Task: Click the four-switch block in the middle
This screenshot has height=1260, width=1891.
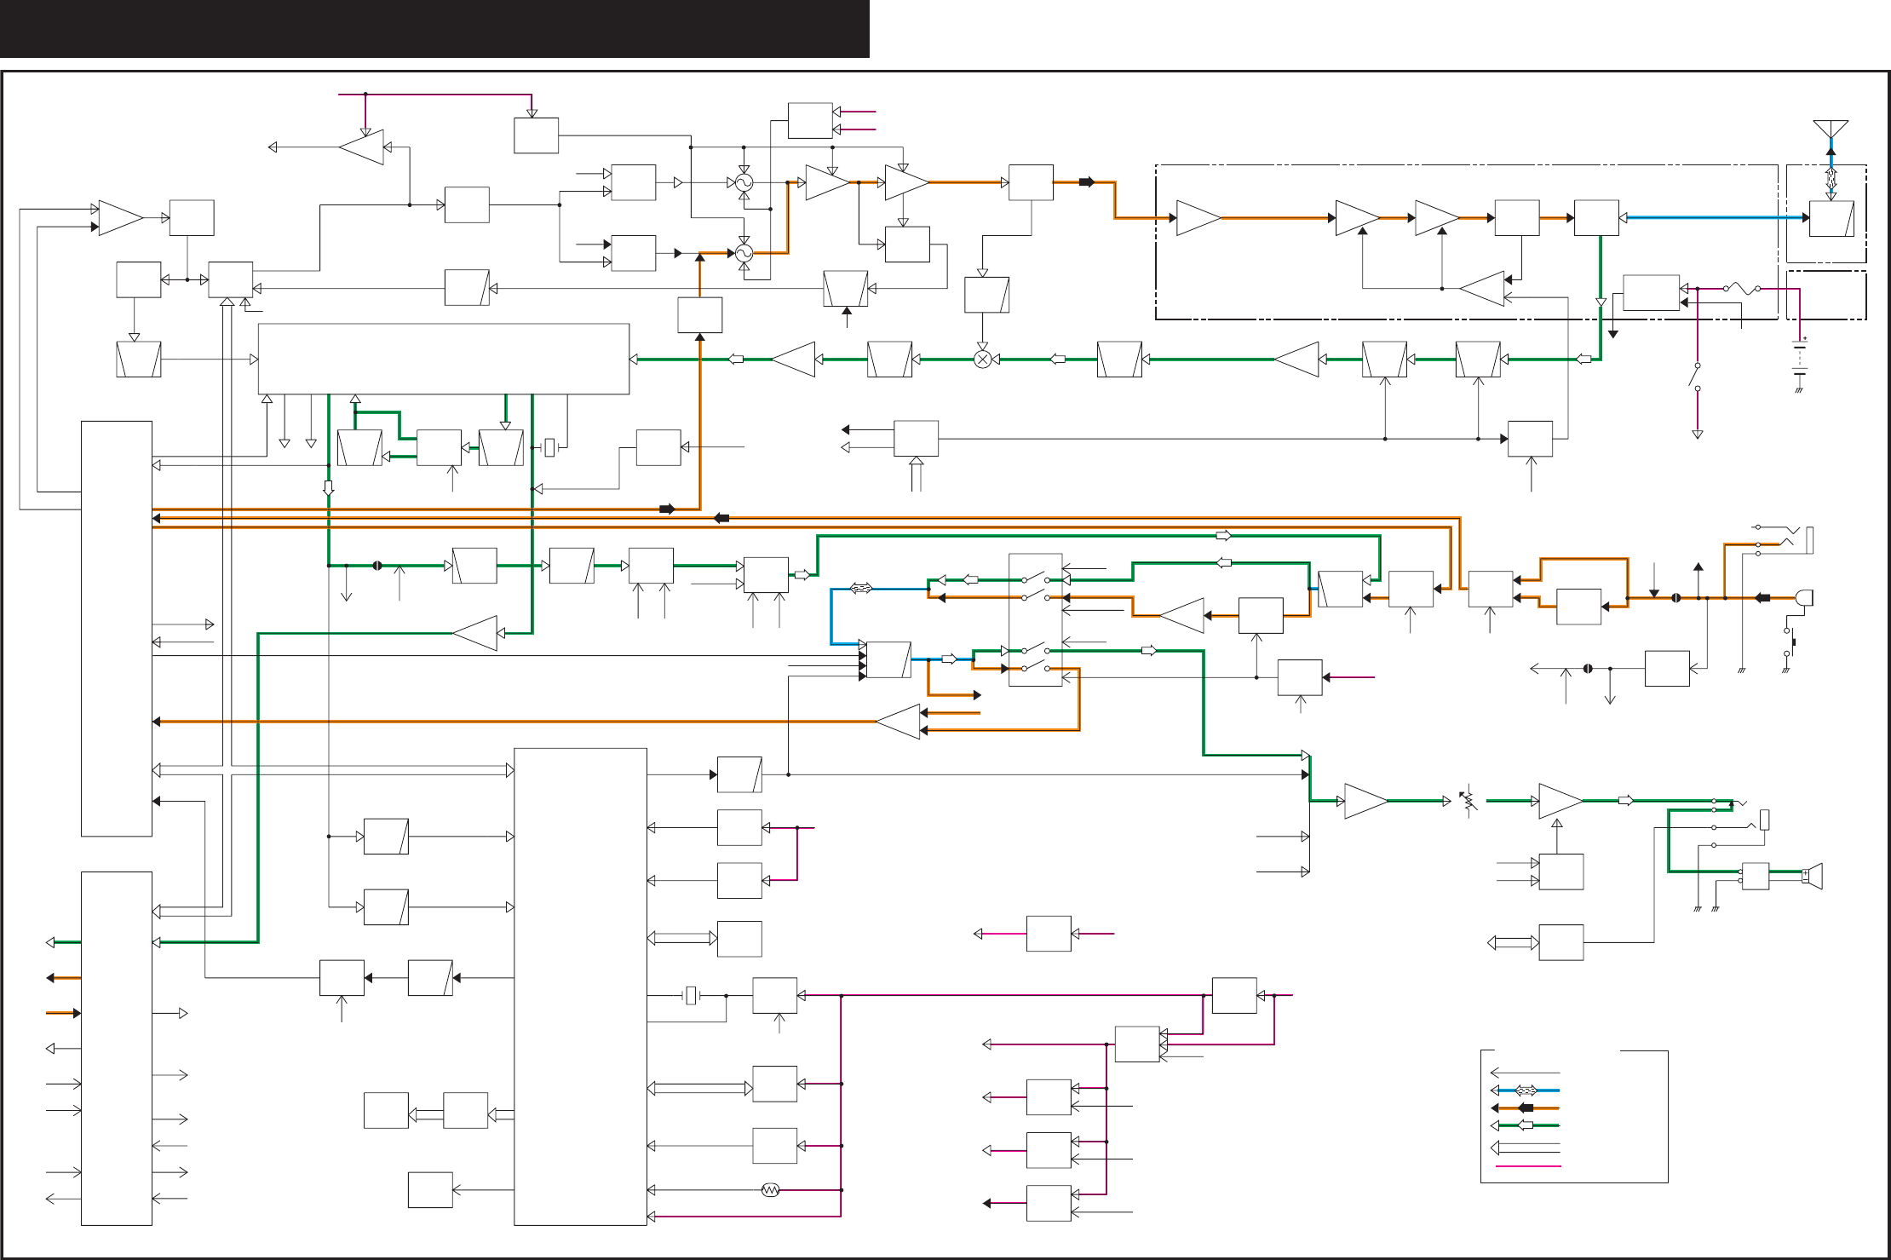Action: pos(1035,620)
